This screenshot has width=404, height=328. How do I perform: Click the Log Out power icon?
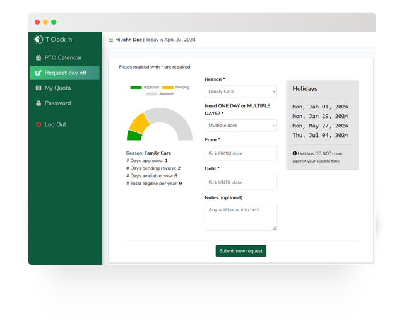(39, 125)
